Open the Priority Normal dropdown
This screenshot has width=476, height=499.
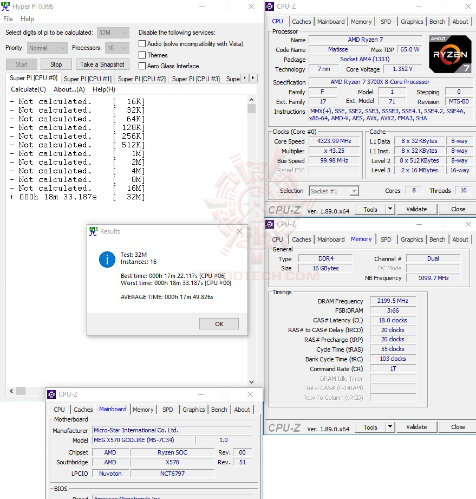[48, 48]
